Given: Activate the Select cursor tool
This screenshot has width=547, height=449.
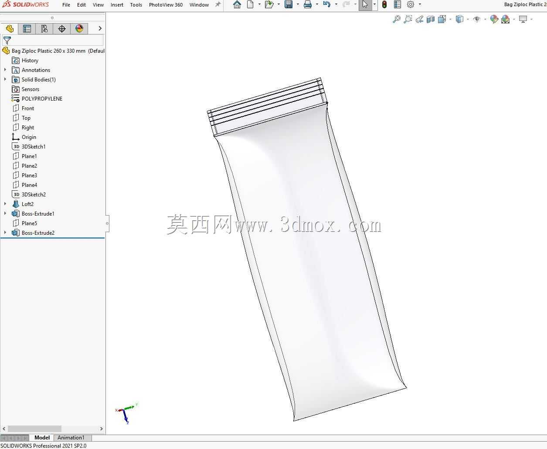Looking at the screenshot, I should [x=365, y=5].
